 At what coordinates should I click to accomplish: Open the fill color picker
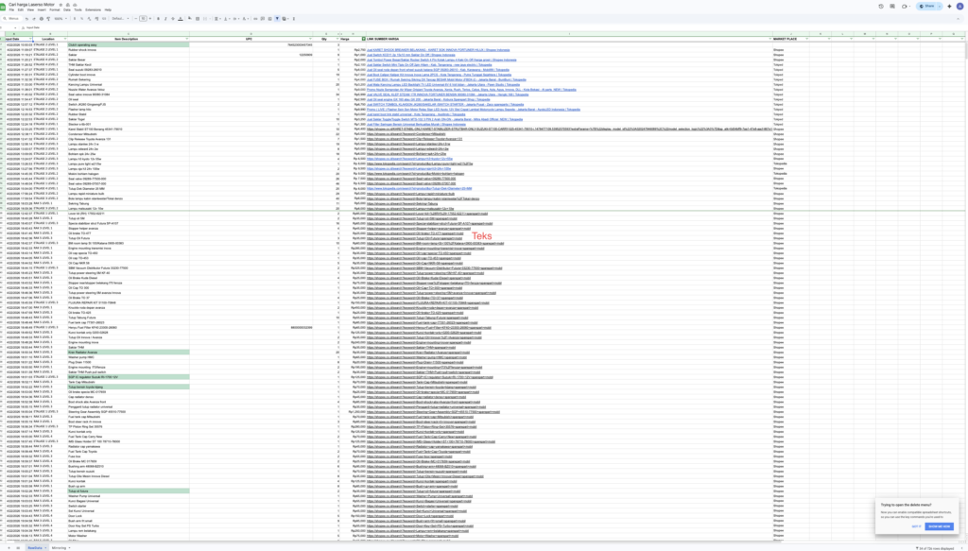coord(190,19)
